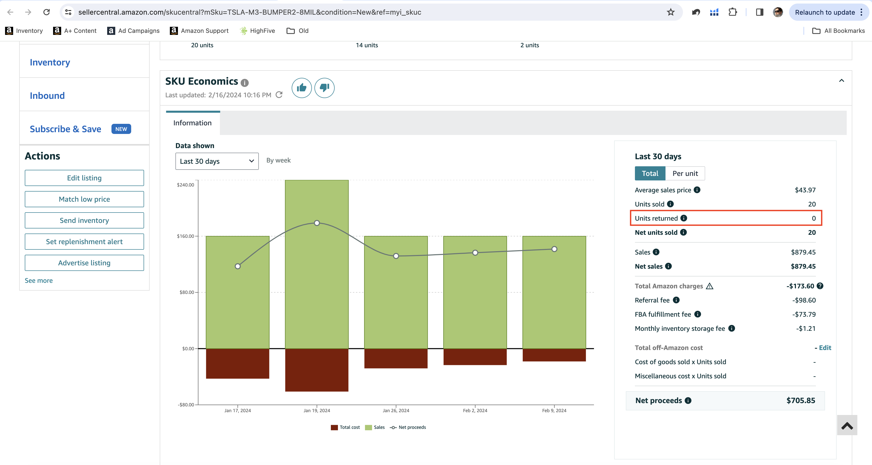
Task: Click the Advertise listing button
Action: coord(84,263)
